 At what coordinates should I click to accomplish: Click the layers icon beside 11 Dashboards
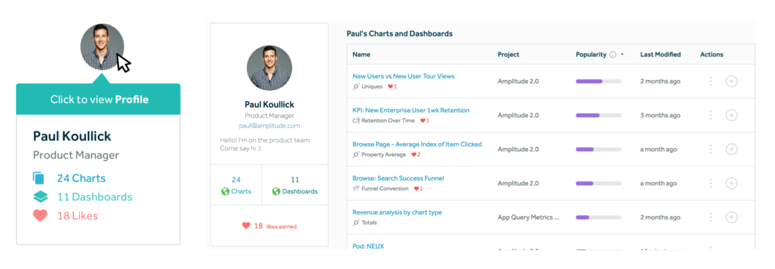point(40,197)
